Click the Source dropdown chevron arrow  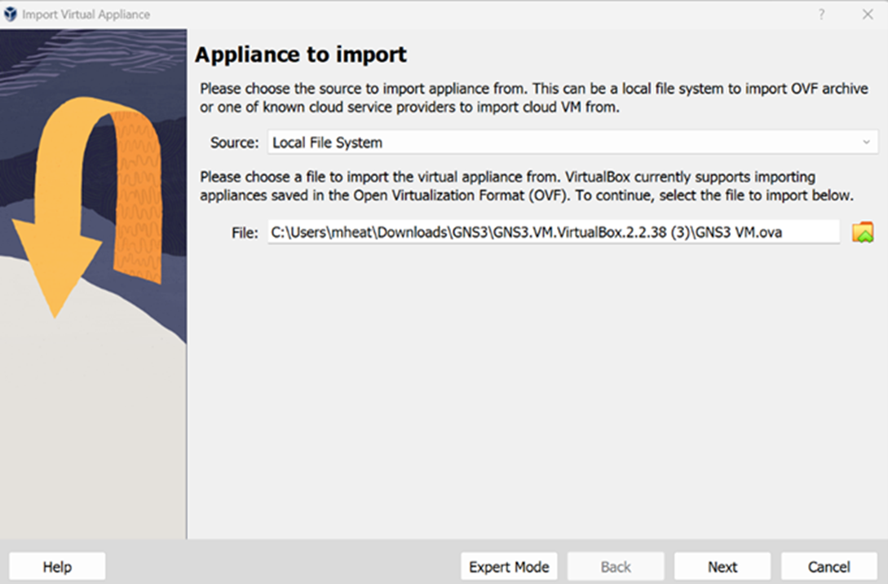[866, 143]
